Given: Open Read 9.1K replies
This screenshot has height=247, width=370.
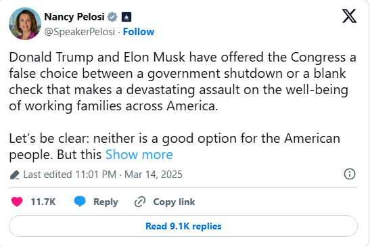Looking at the screenshot, I should (183, 226).
